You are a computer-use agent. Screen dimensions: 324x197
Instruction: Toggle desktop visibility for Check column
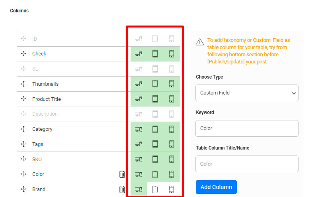tap(139, 54)
